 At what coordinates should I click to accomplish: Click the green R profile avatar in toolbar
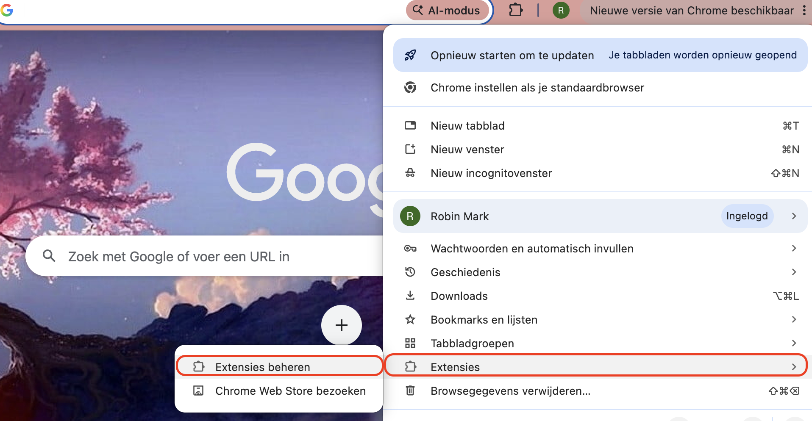tap(561, 10)
